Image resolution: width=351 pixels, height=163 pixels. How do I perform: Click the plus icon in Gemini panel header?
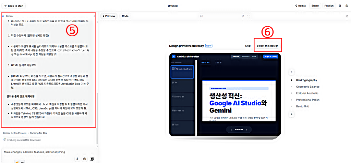(x=94, y=16)
